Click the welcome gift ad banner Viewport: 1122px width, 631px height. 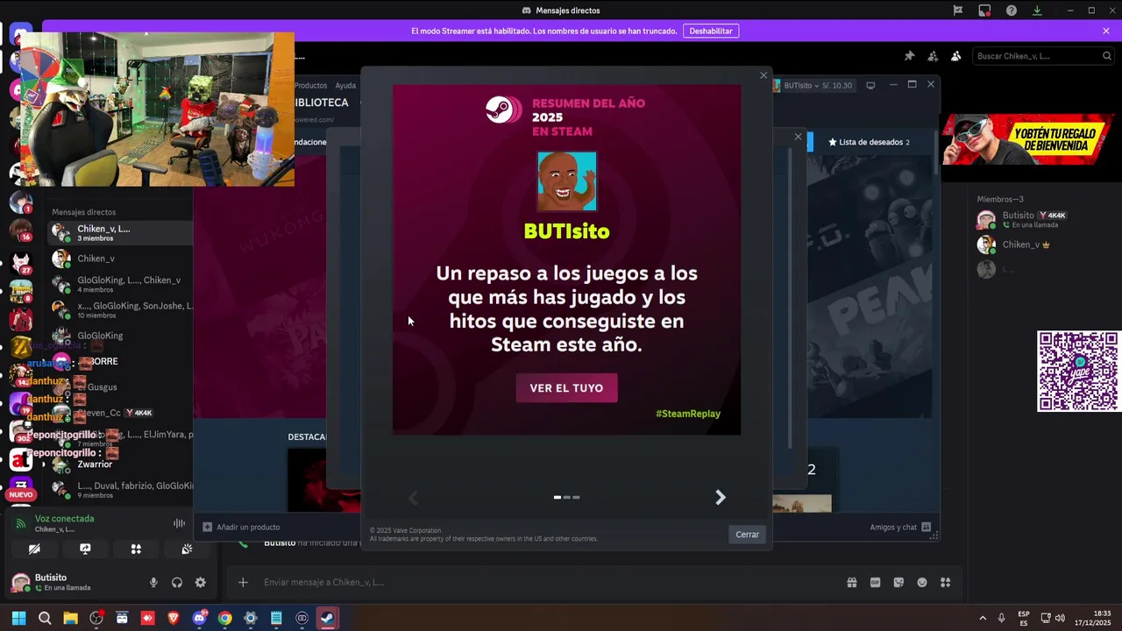click(1026, 138)
